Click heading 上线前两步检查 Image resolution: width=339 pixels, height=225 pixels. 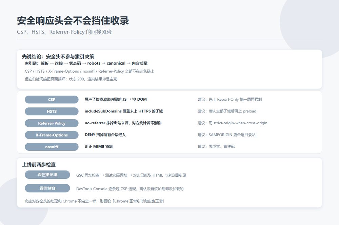pos(39,165)
